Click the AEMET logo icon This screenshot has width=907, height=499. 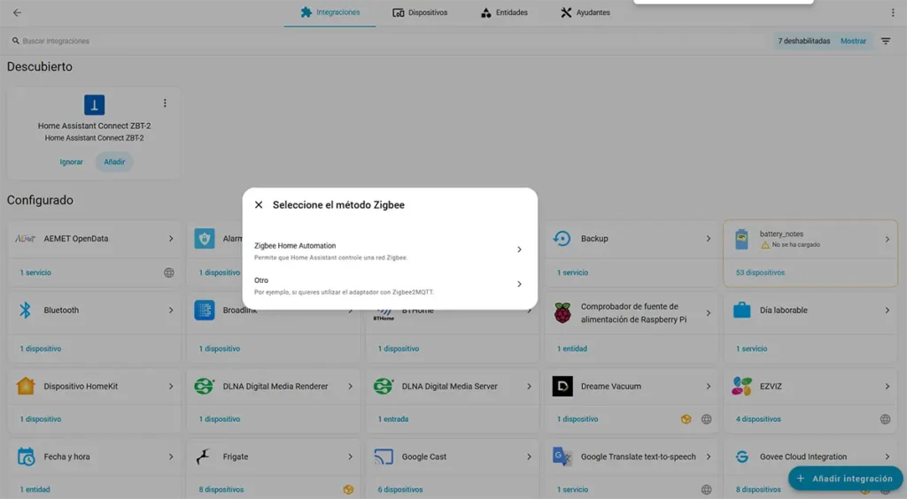pyautogui.click(x=26, y=239)
